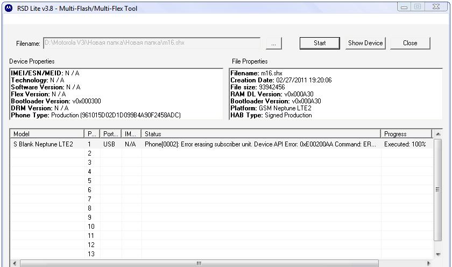
Task: Click the Motorola logo icon in title bar
Action: (x=9, y=8)
